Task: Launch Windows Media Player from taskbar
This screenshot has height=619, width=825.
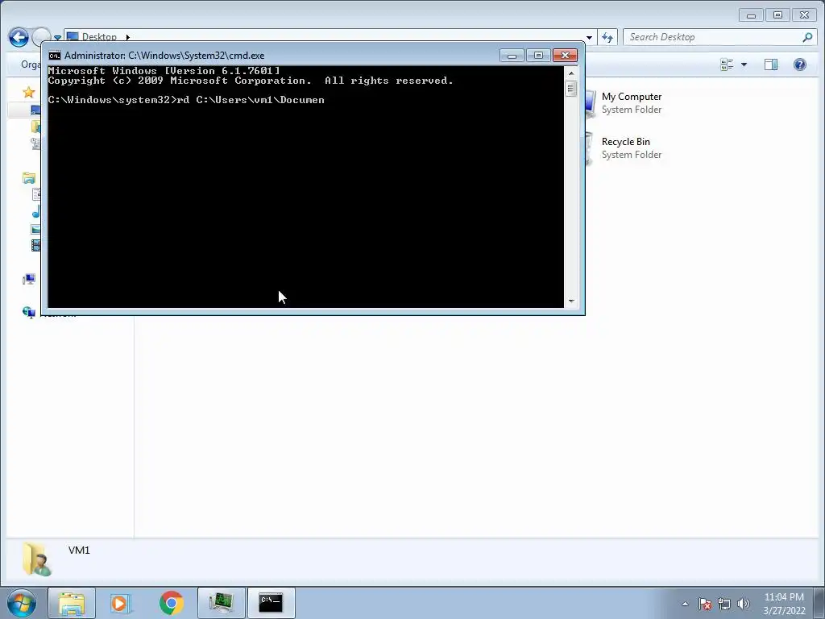Action: (x=121, y=603)
